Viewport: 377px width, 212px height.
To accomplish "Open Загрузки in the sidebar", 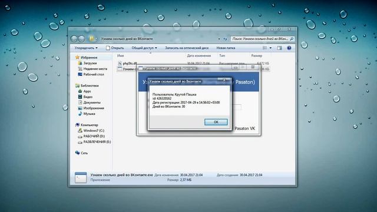I will pos(90,63).
